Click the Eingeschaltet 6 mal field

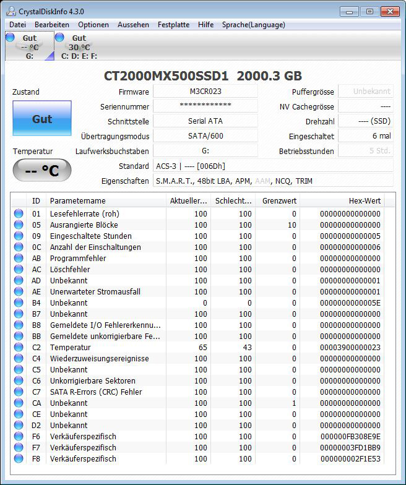click(366, 136)
